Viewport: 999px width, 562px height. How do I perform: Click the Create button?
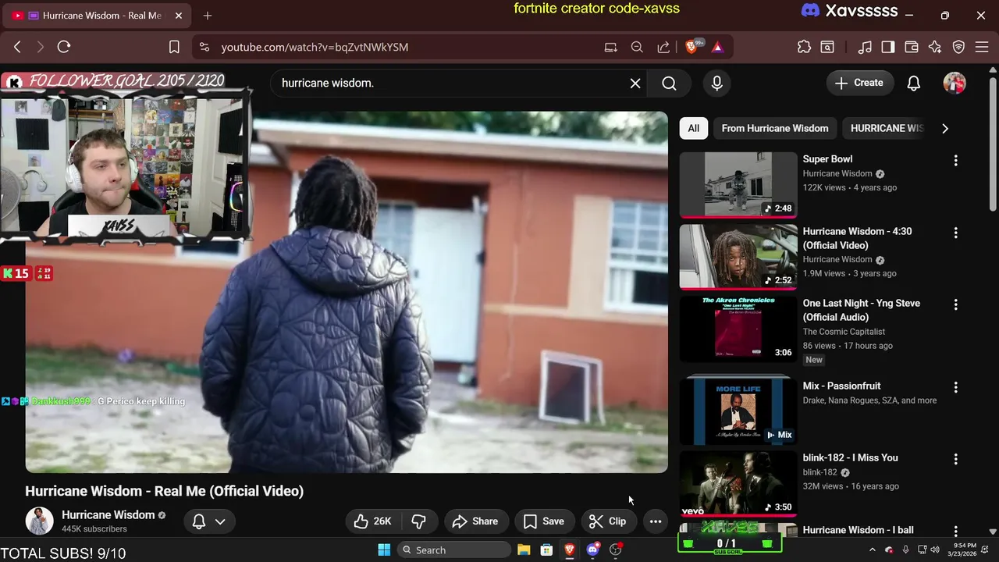click(859, 83)
